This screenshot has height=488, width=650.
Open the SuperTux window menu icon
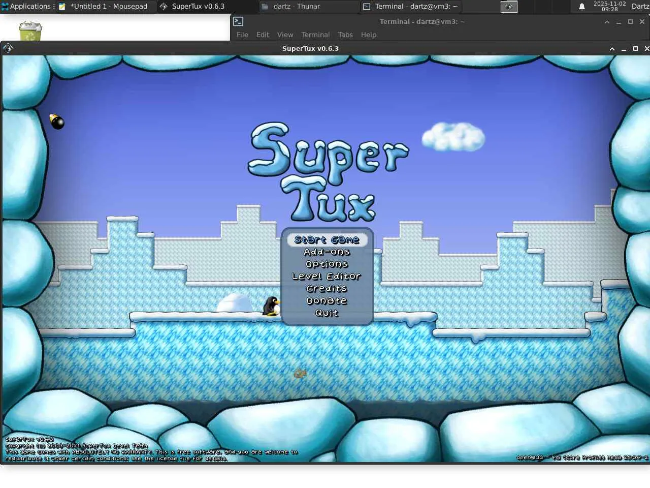click(8, 48)
